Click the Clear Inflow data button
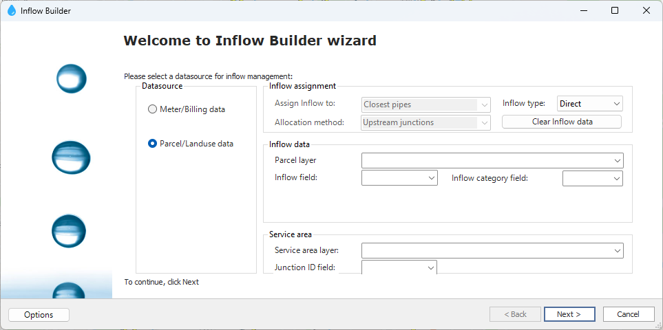Screen dimensions: 663x330 coord(562,122)
